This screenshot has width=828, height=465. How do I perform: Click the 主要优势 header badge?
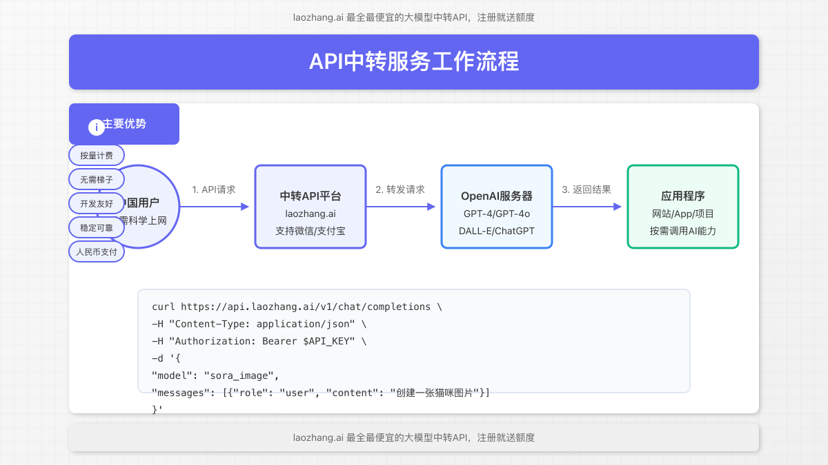[x=124, y=124]
